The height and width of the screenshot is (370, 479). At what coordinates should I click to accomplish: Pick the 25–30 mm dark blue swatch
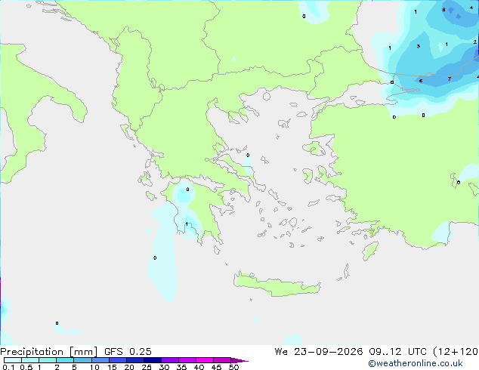(153, 360)
